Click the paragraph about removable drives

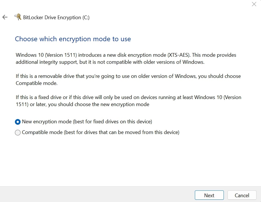(128, 80)
